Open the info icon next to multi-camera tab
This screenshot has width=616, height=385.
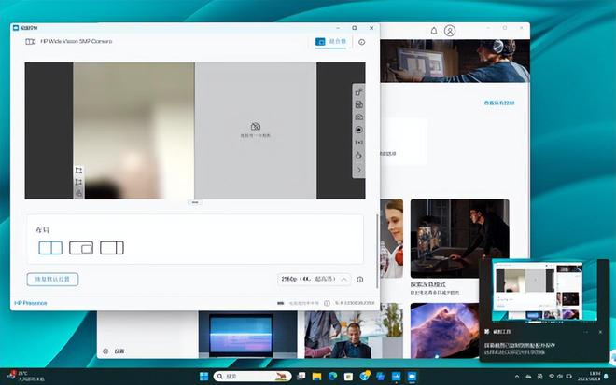[362, 42]
